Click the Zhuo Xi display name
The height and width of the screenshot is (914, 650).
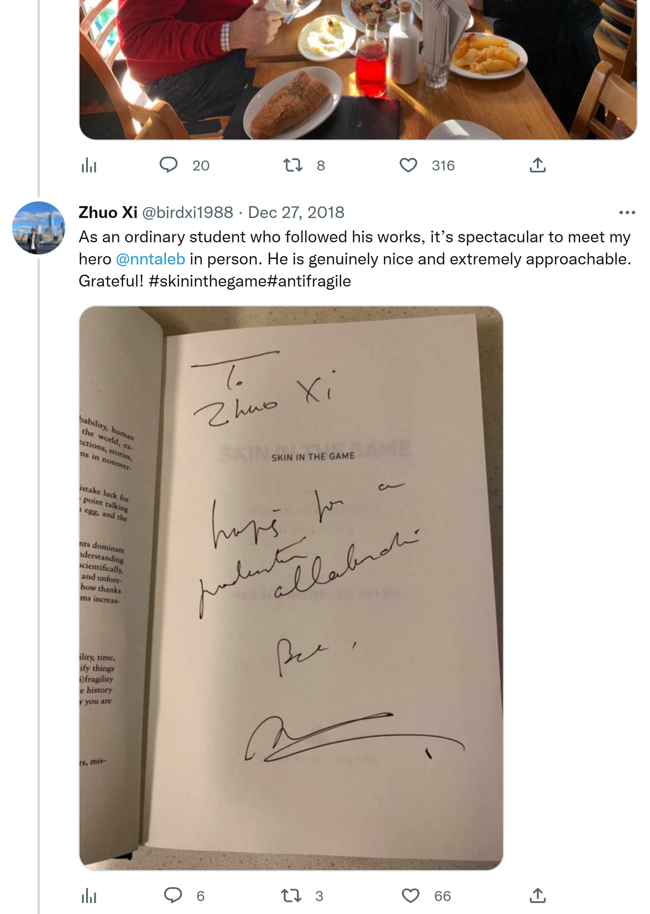pos(108,212)
